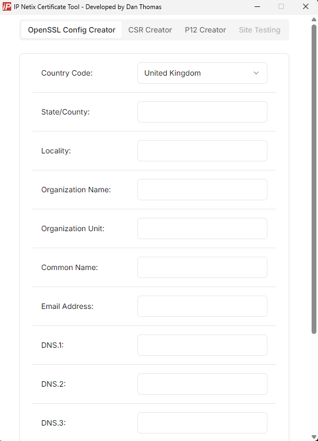Focus the Organization Name field
Image resolution: width=318 pixels, height=441 pixels.
(202, 190)
